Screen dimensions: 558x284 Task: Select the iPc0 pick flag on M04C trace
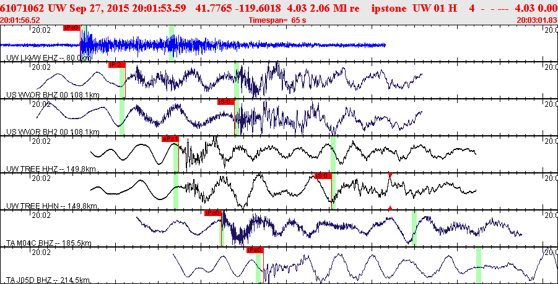click(x=213, y=213)
